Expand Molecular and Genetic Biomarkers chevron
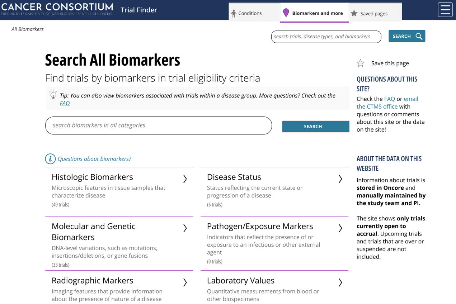 tap(185, 228)
